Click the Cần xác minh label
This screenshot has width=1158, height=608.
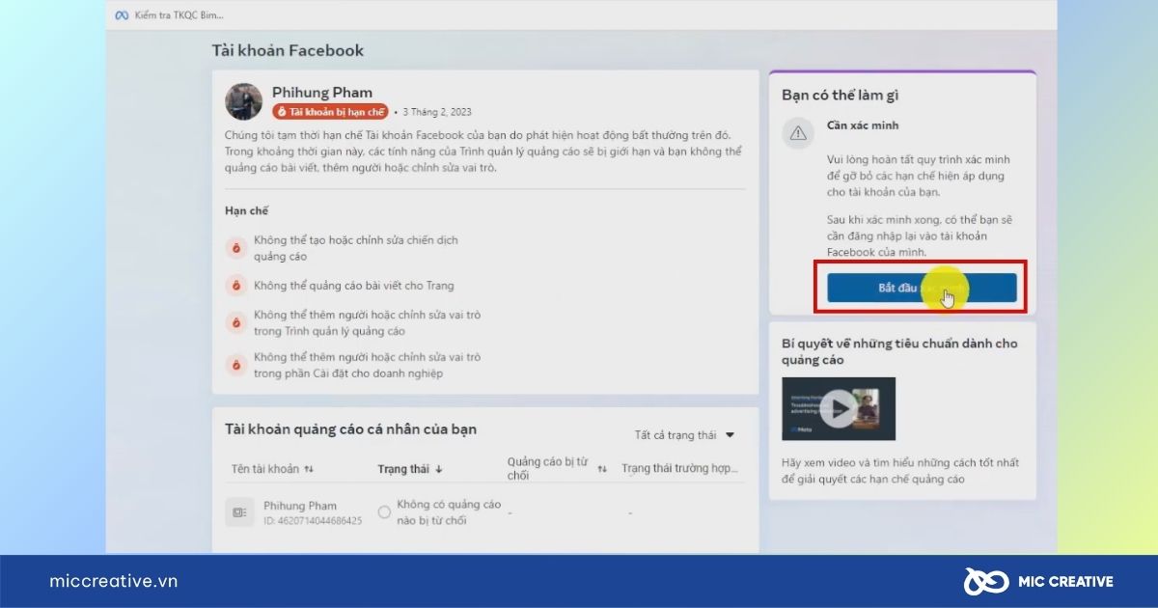[863, 125]
